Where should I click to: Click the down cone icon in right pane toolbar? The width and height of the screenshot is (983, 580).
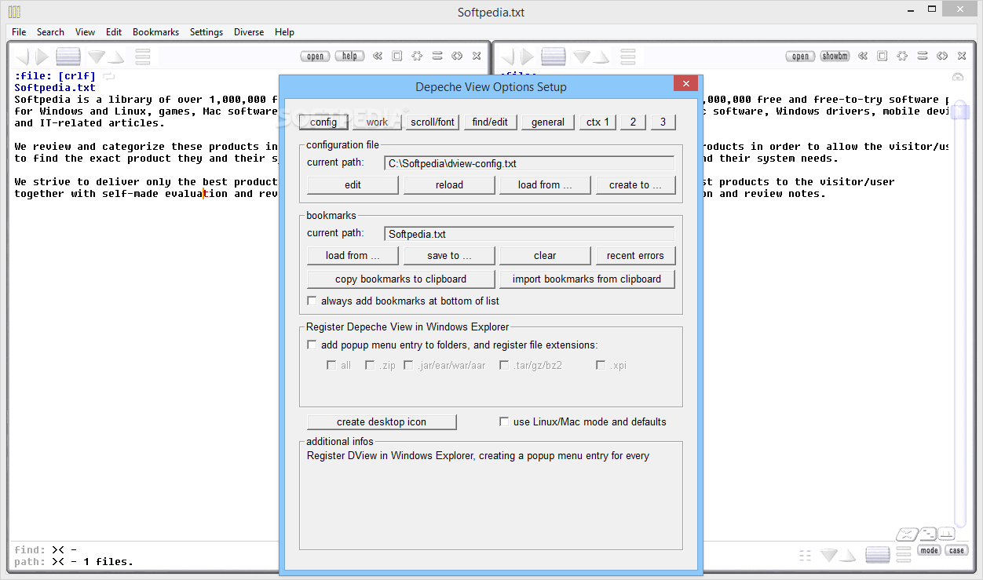coord(581,57)
